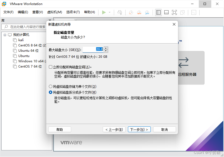Open the 帮助(H) menu
The height and width of the screenshot is (157, 224).
[89, 12]
